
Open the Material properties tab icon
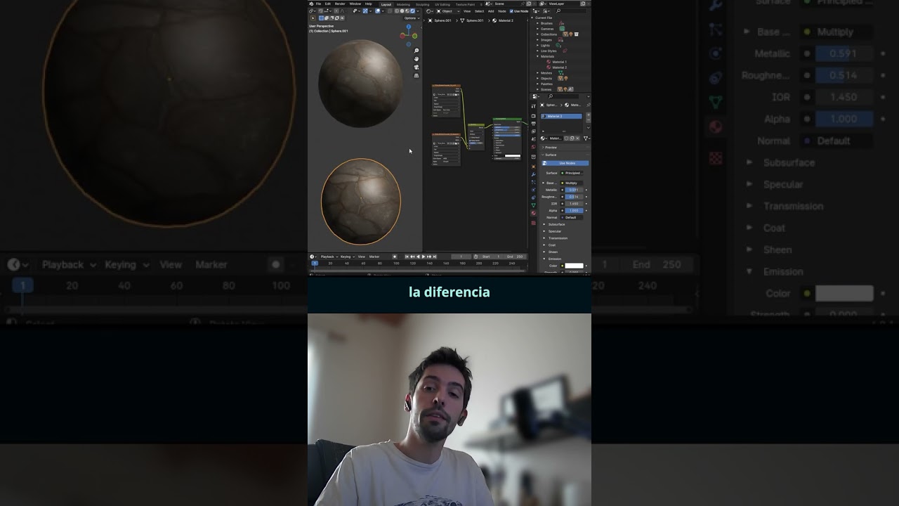click(533, 213)
